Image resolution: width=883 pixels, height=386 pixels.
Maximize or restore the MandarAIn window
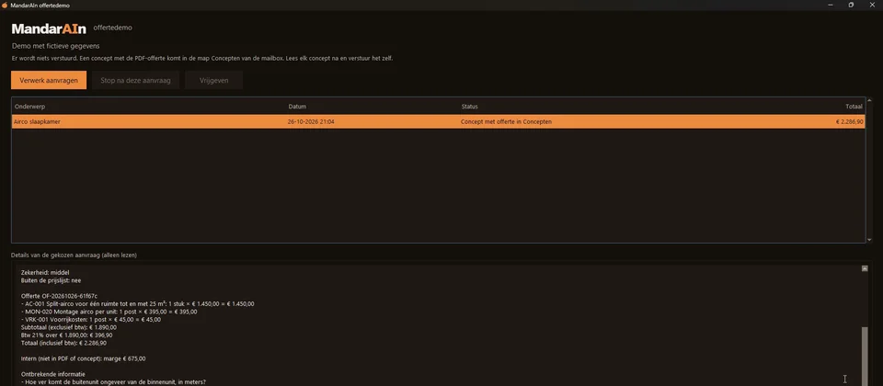851,5
